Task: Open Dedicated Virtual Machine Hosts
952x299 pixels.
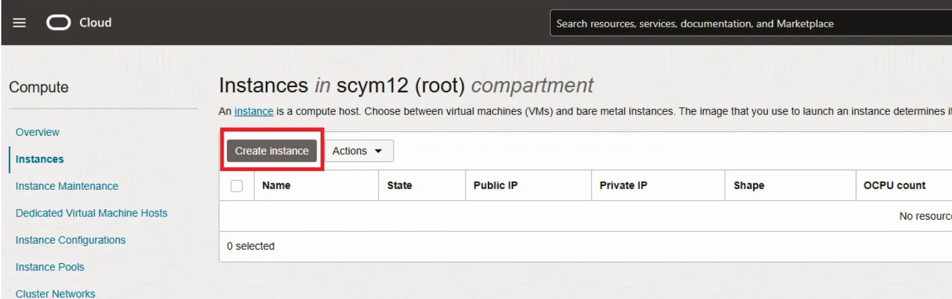Action: pyautogui.click(x=92, y=213)
